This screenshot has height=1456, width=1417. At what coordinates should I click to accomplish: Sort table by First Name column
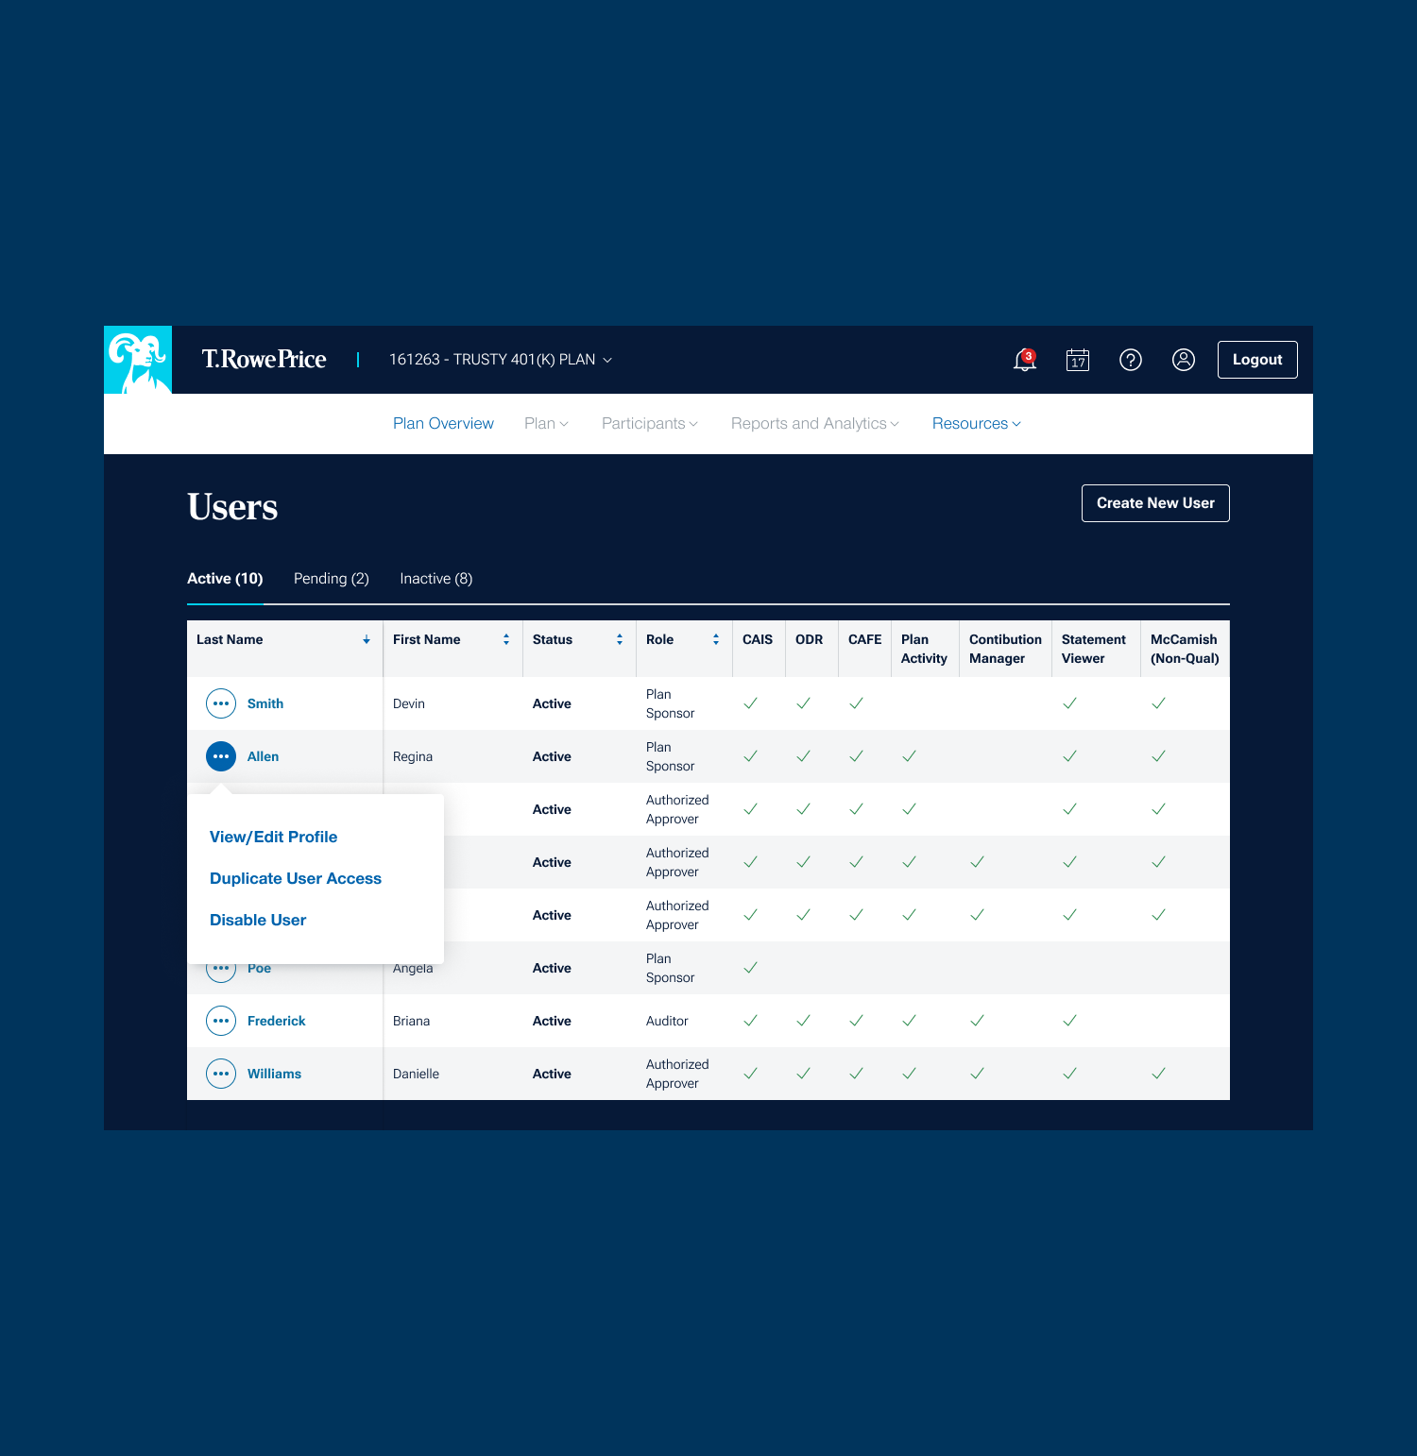(x=506, y=640)
